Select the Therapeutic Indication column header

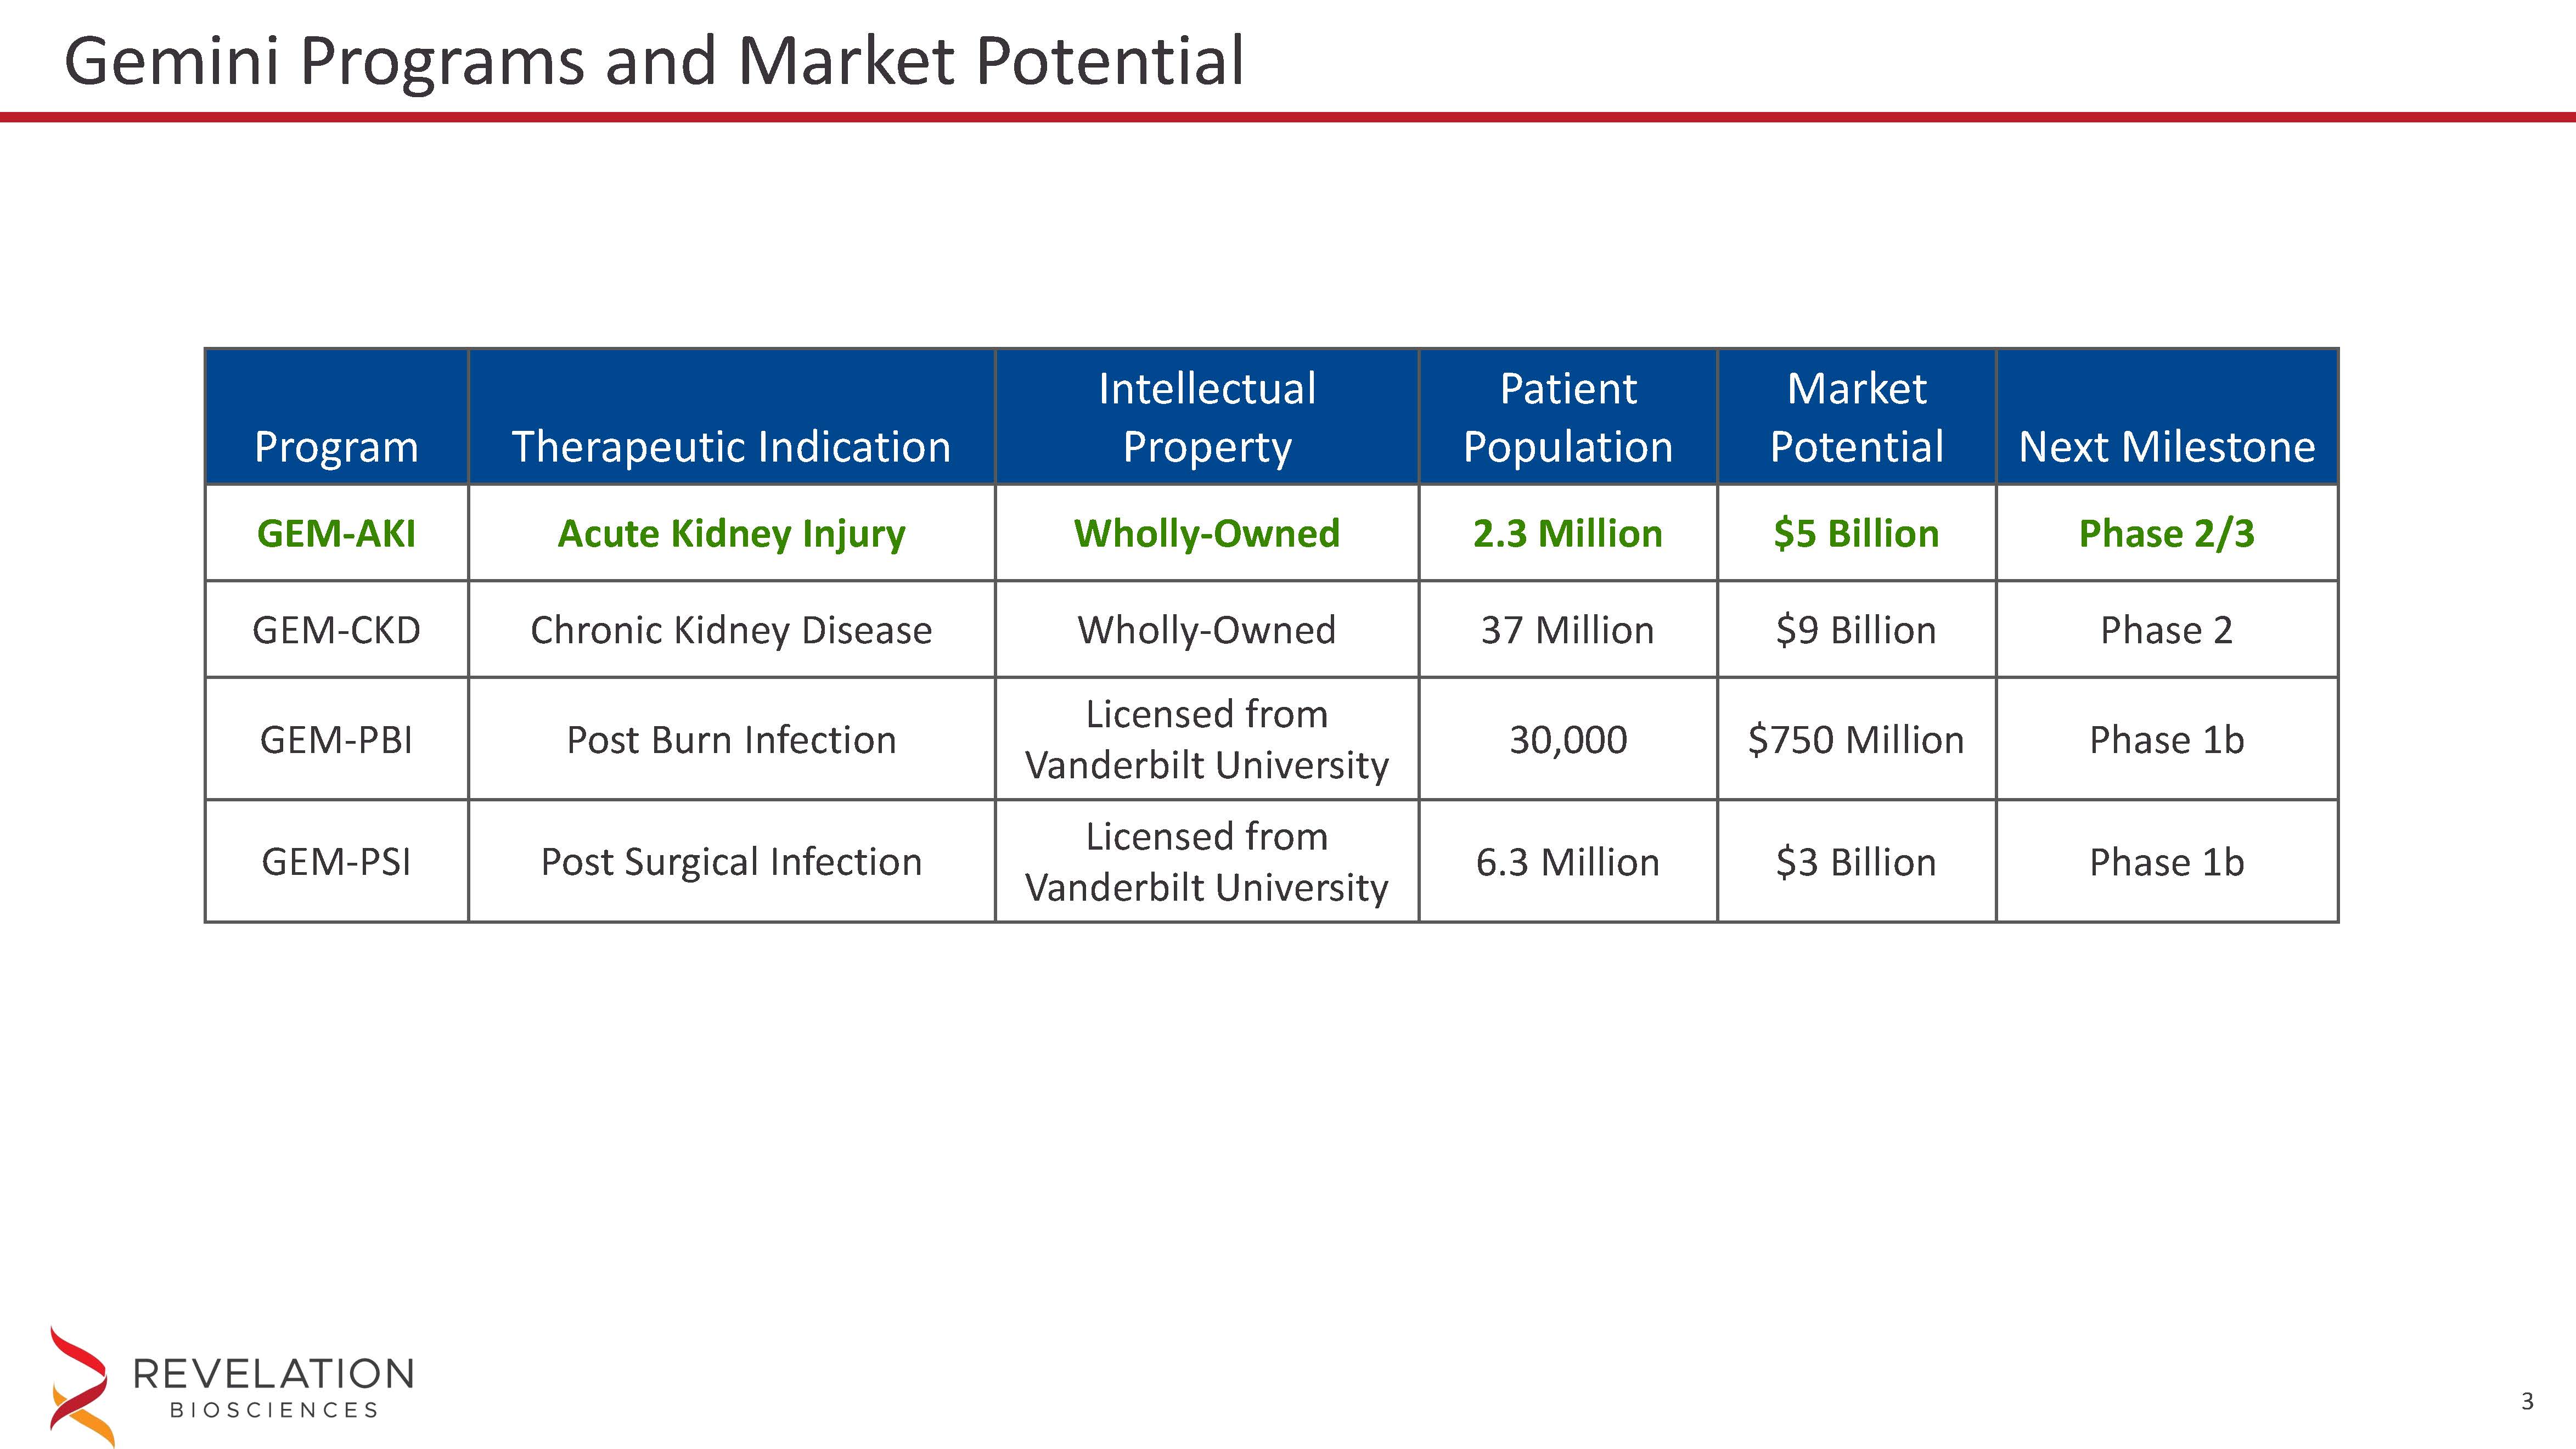[x=731, y=446]
